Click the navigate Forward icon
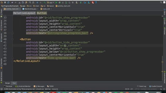166x93 pixels. pos(40,2)
